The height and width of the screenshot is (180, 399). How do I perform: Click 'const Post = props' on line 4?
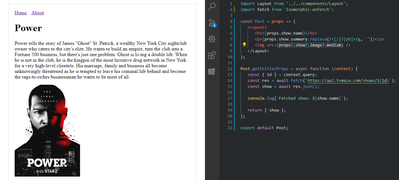262,21
